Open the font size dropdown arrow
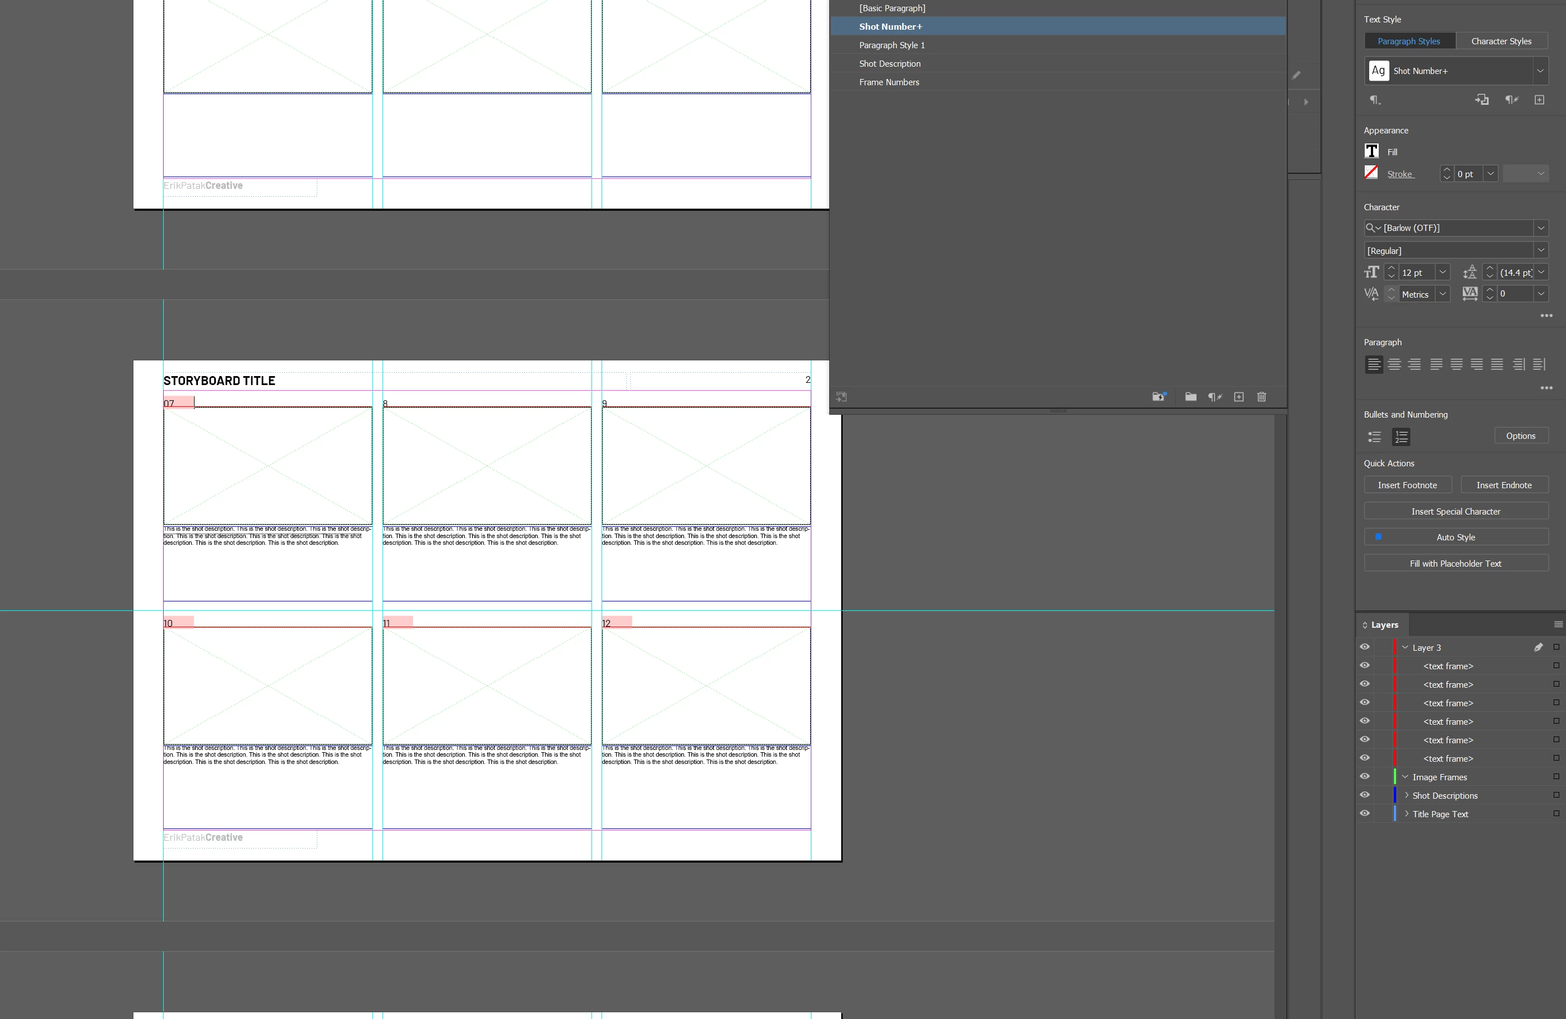Image resolution: width=1566 pixels, height=1019 pixels. 1442,272
